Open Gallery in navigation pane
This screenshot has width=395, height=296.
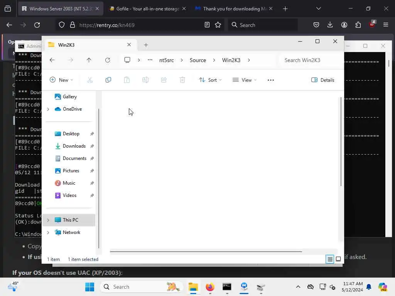coord(70,97)
